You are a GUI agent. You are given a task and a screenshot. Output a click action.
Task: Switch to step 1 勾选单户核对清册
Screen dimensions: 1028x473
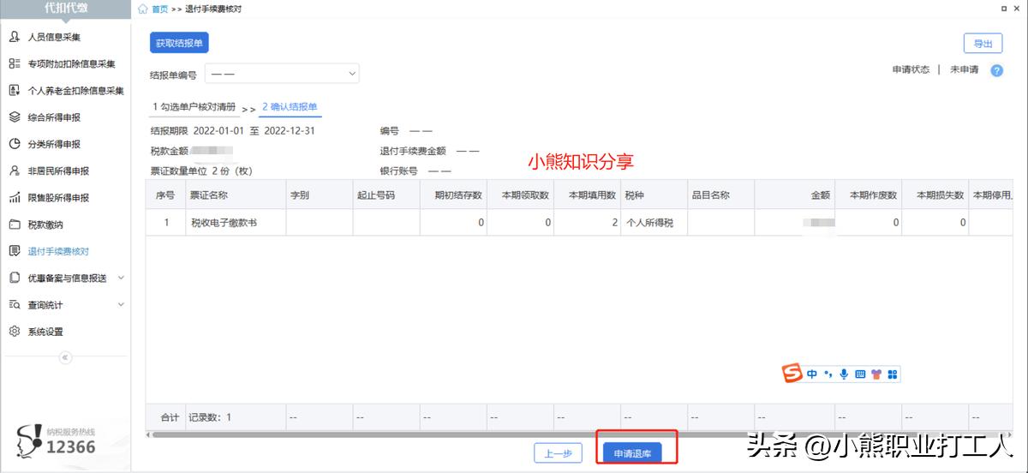pyautogui.click(x=194, y=107)
